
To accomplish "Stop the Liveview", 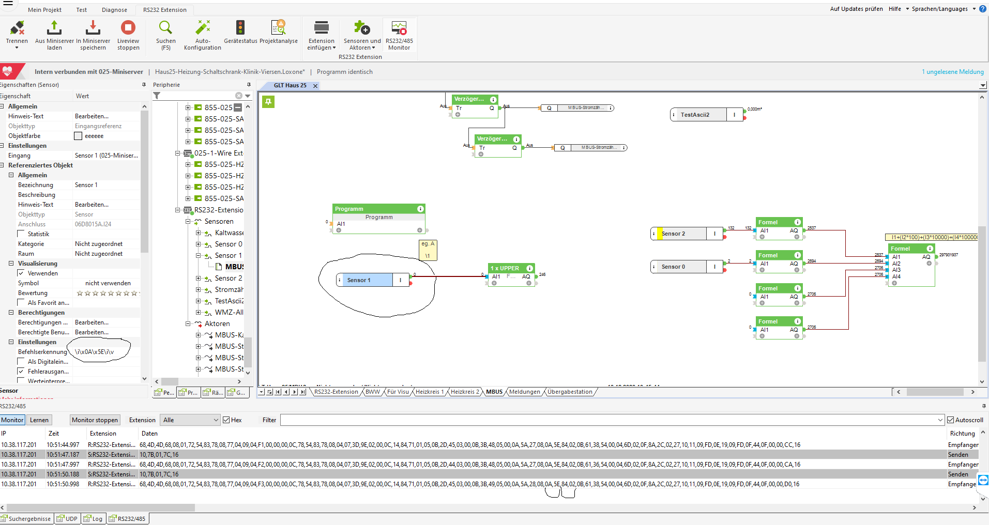I will (x=128, y=28).
